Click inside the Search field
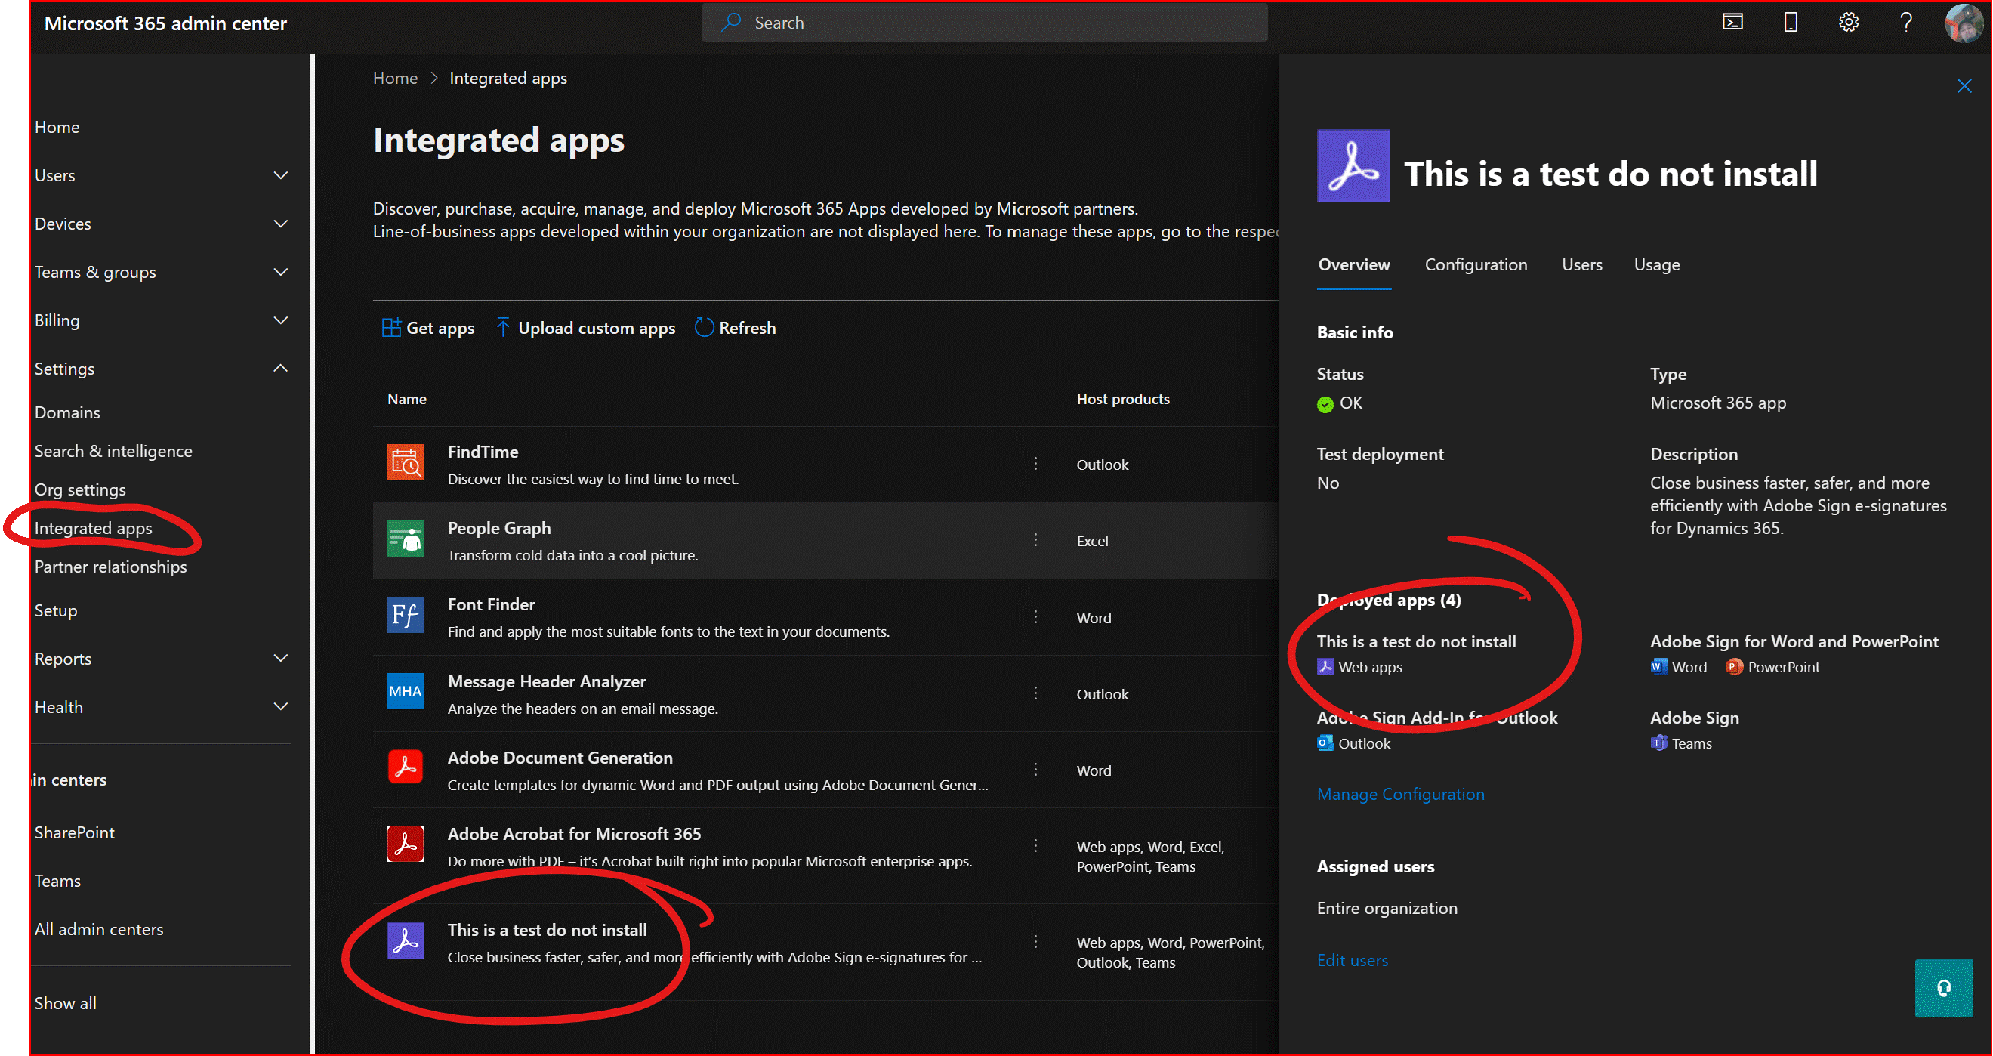This screenshot has width=1993, height=1056. (983, 22)
